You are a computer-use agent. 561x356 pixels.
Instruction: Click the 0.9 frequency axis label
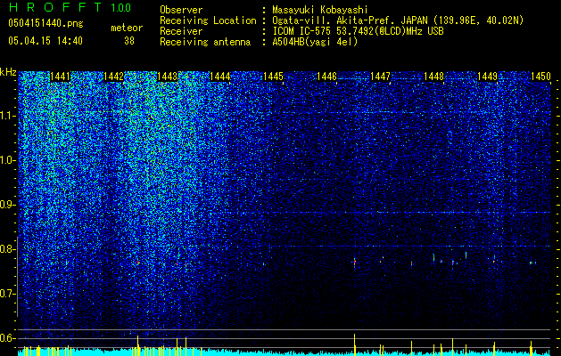[8, 205]
